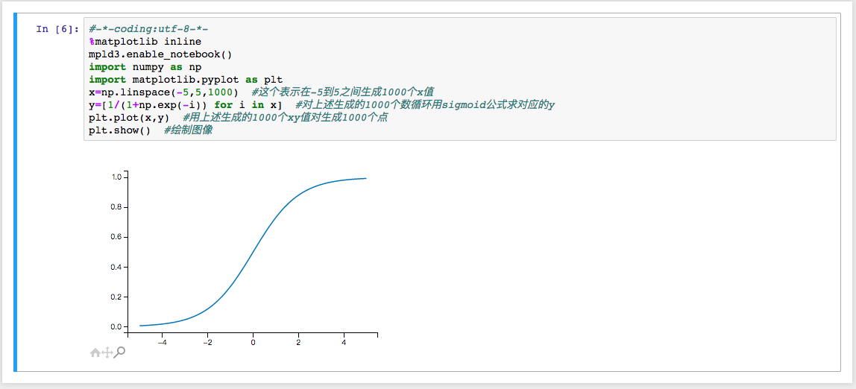Click the comment after plt.show()
Screen dimensions: 856x389
(x=189, y=131)
